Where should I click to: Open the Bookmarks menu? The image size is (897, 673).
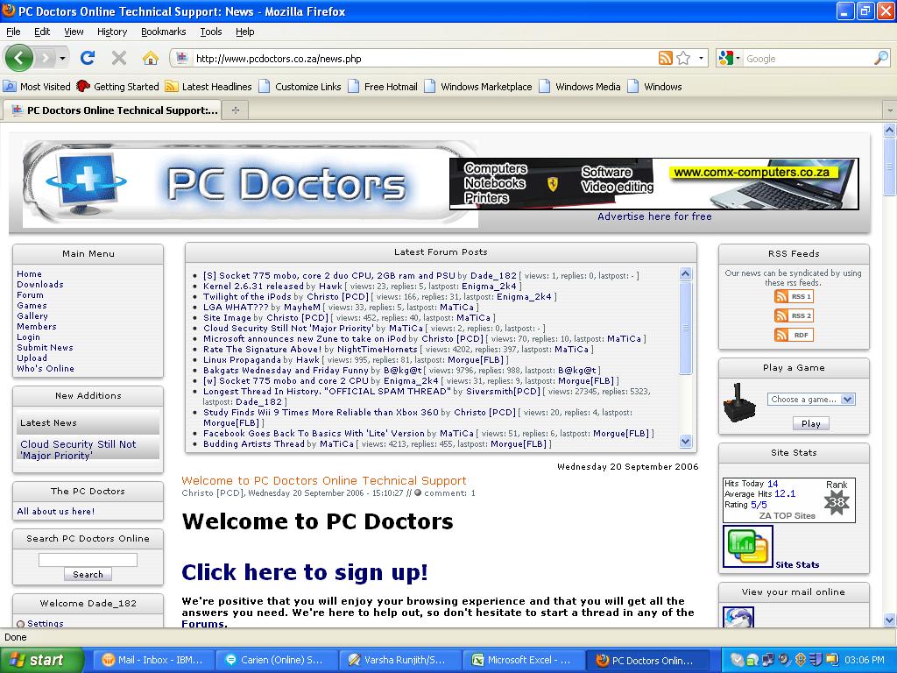pyautogui.click(x=163, y=32)
